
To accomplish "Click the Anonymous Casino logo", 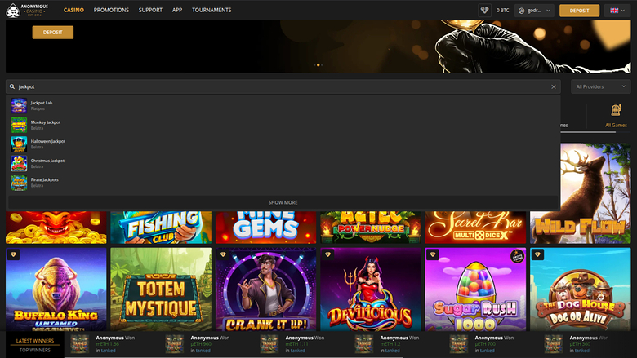I will (x=27, y=10).
